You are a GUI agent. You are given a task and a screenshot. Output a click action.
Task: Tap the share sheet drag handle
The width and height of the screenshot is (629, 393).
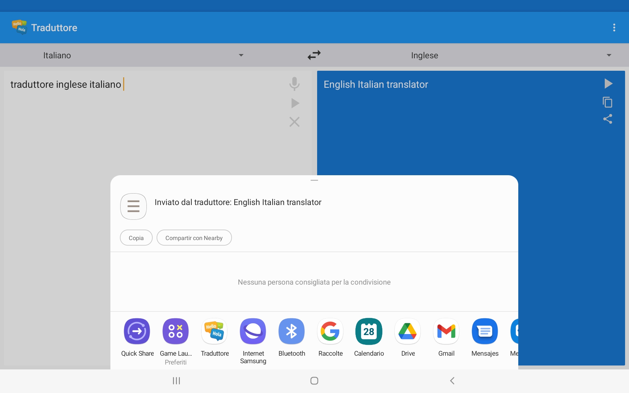pos(314,180)
